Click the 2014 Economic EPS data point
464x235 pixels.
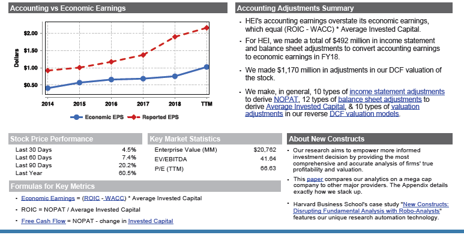(x=47, y=88)
